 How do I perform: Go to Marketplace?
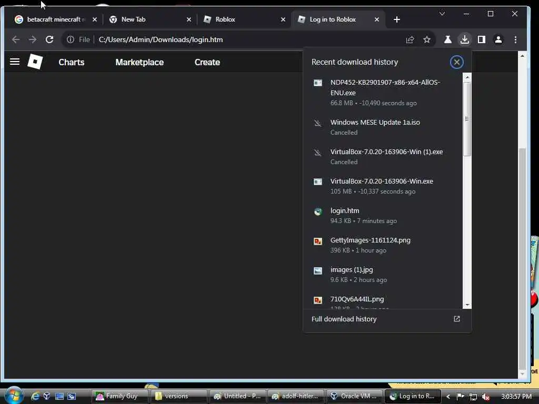(x=139, y=62)
